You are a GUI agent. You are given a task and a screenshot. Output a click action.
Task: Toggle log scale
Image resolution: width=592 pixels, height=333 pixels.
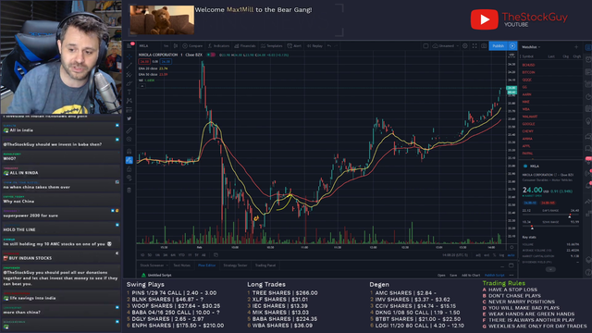pyautogui.click(x=501, y=255)
